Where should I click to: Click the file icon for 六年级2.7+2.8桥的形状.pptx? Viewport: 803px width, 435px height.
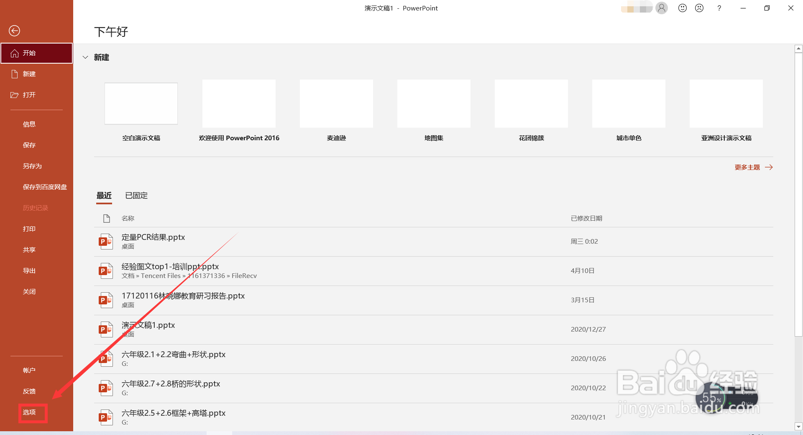click(x=106, y=388)
